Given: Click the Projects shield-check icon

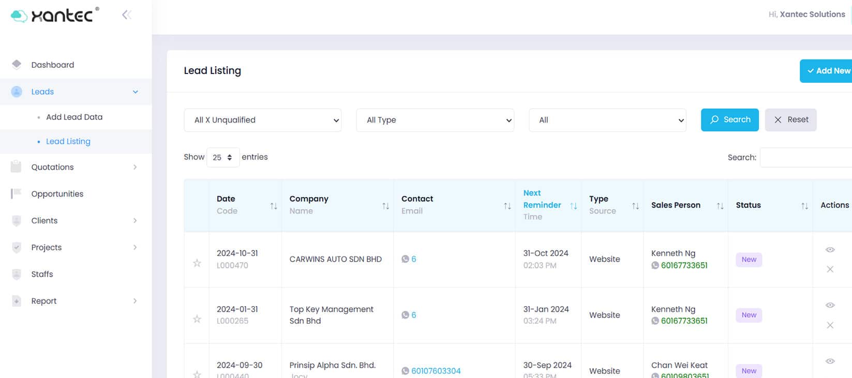Looking at the screenshot, I should coord(17,247).
